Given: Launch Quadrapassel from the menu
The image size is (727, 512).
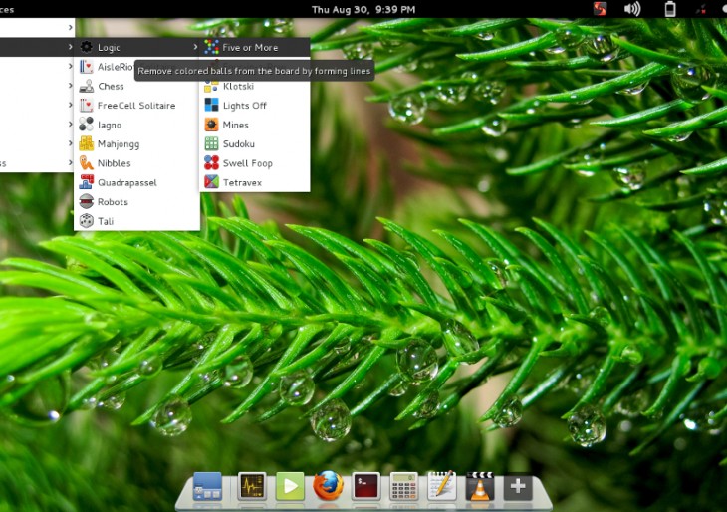Looking at the screenshot, I should click(x=126, y=183).
